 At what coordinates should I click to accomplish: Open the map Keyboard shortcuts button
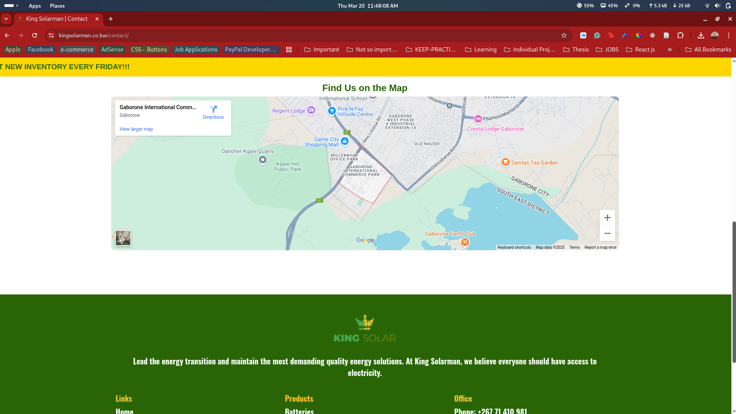click(x=514, y=248)
